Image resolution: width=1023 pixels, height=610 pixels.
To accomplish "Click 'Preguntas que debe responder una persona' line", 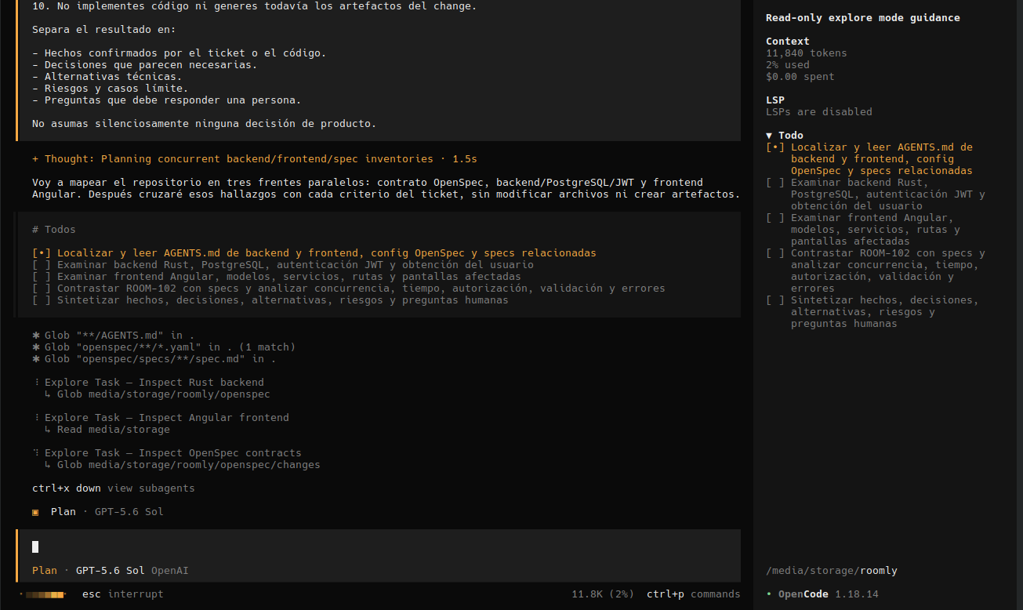I will pyautogui.click(x=167, y=100).
